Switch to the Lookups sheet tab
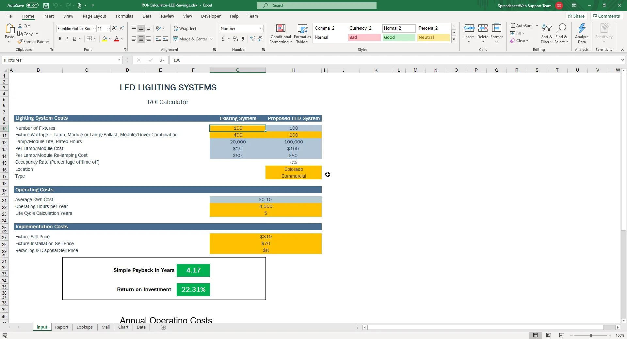627x339 pixels. pyautogui.click(x=85, y=327)
